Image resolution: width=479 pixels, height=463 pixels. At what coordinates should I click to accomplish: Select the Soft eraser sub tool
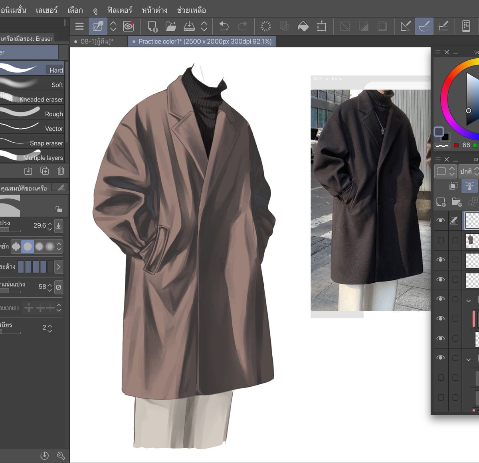coord(32,85)
